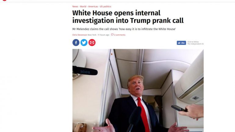Viewport: 235px width, 132px height.
Task: Email the article using envelope icon
Action: 92,43
